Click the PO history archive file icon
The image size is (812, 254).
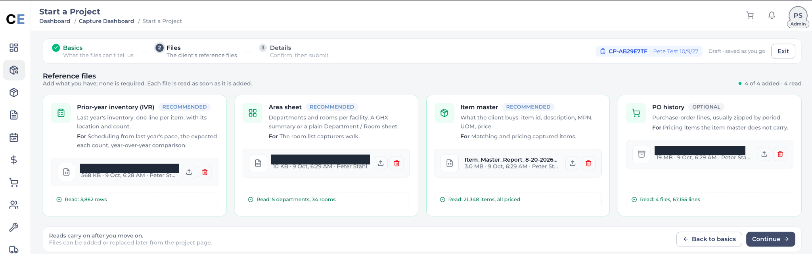pyautogui.click(x=641, y=154)
